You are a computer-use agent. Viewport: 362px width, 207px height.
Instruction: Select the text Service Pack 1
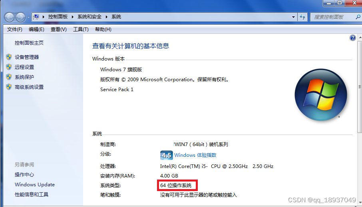click(x=117, y=90)
